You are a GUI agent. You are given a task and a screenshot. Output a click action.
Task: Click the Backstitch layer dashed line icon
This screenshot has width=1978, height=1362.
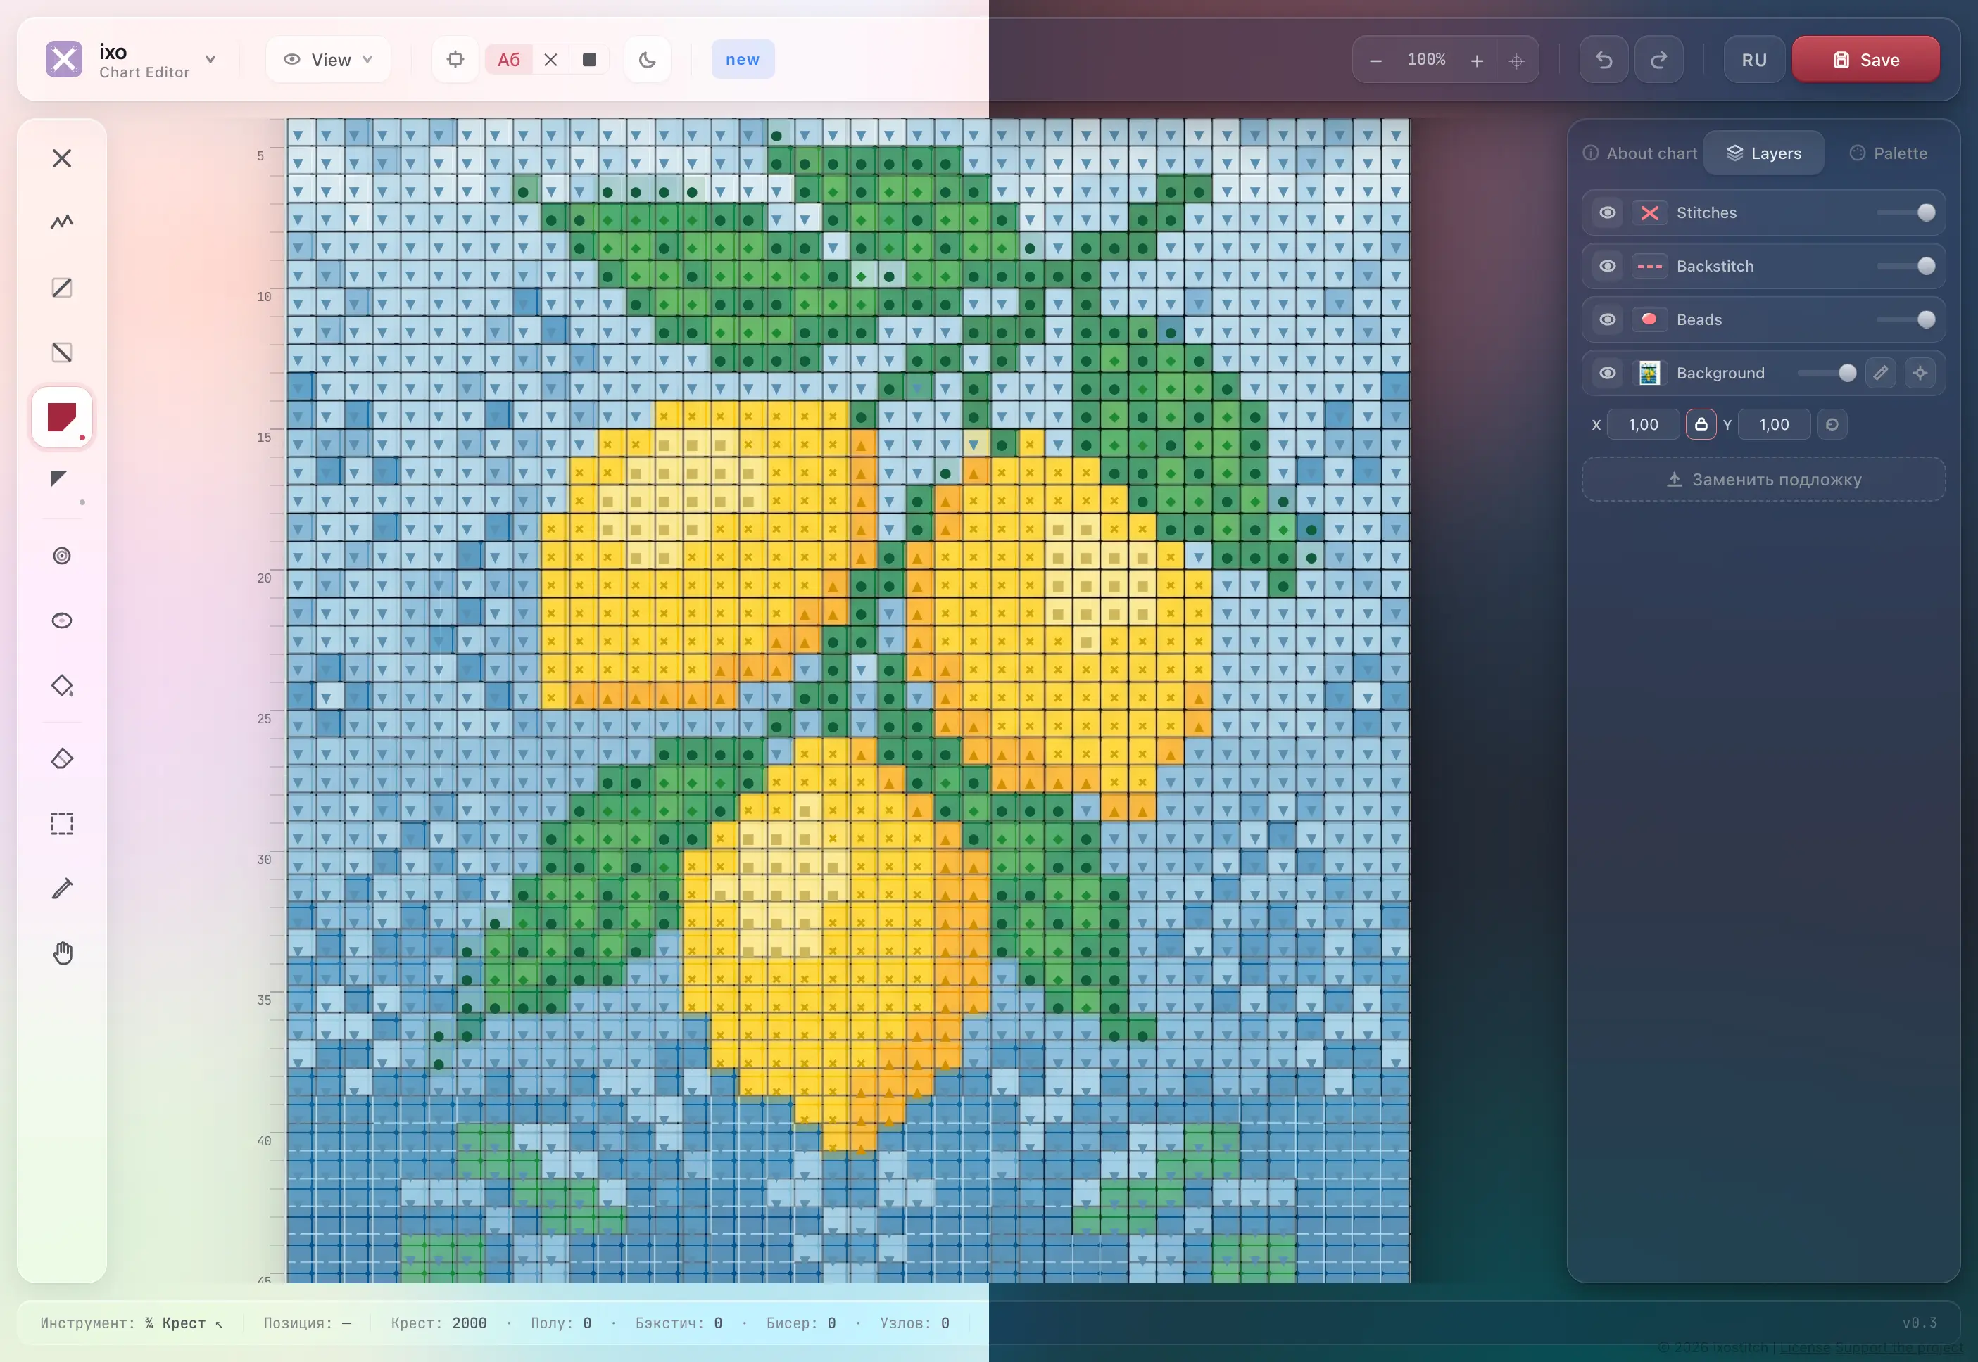(1649, 266)
